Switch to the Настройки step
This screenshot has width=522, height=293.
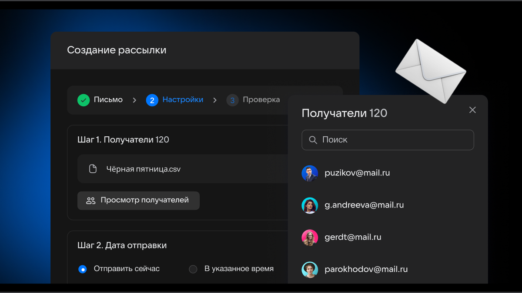tap(183, 100)
